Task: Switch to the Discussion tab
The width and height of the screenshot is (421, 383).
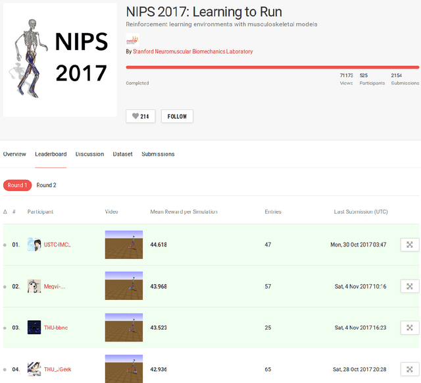Action: pyautogui.click(x=89, y=154)
